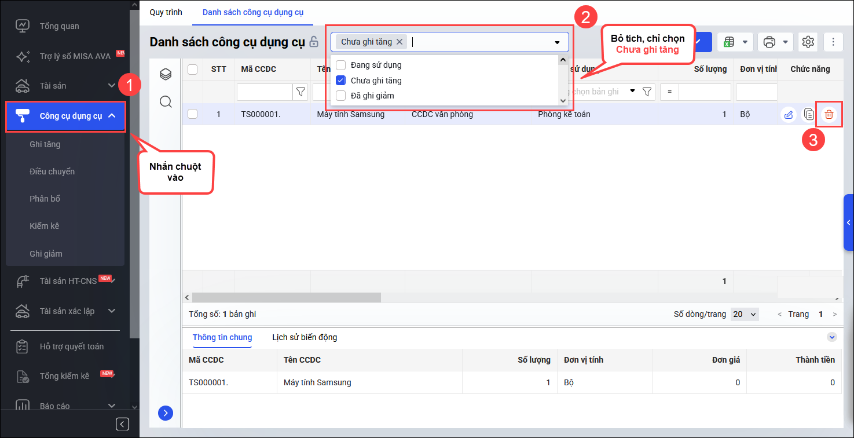Expand the Tài sản xác lập section chevron
Screen dimensions: 854x438
[x=112, y=311]
